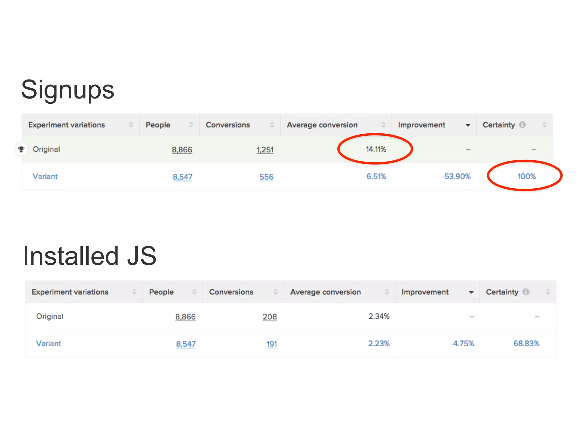Click the -53.90% improvement value

(x=456, y=176)
